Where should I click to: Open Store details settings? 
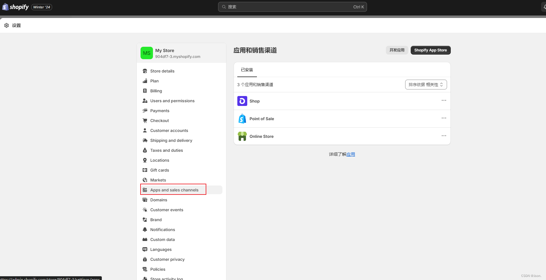click(x=181, y=71)
